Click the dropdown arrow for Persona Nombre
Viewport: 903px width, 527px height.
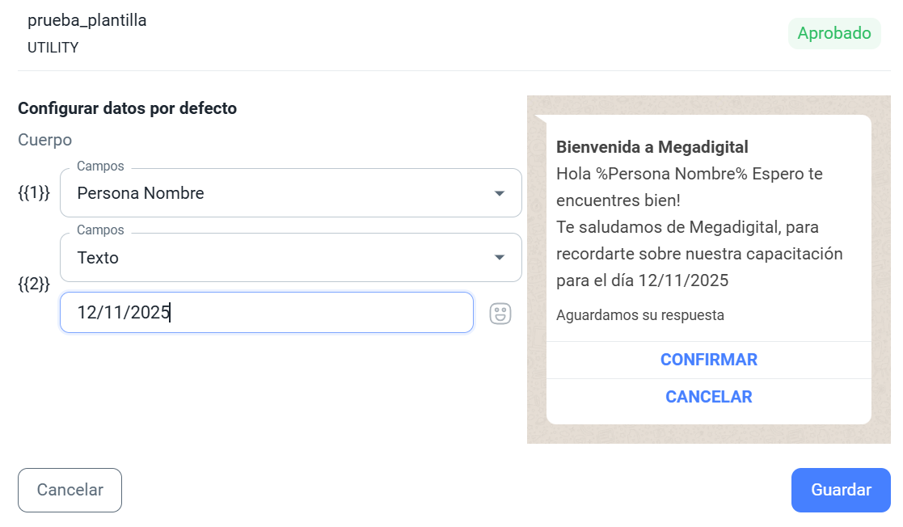pos(500,193)
